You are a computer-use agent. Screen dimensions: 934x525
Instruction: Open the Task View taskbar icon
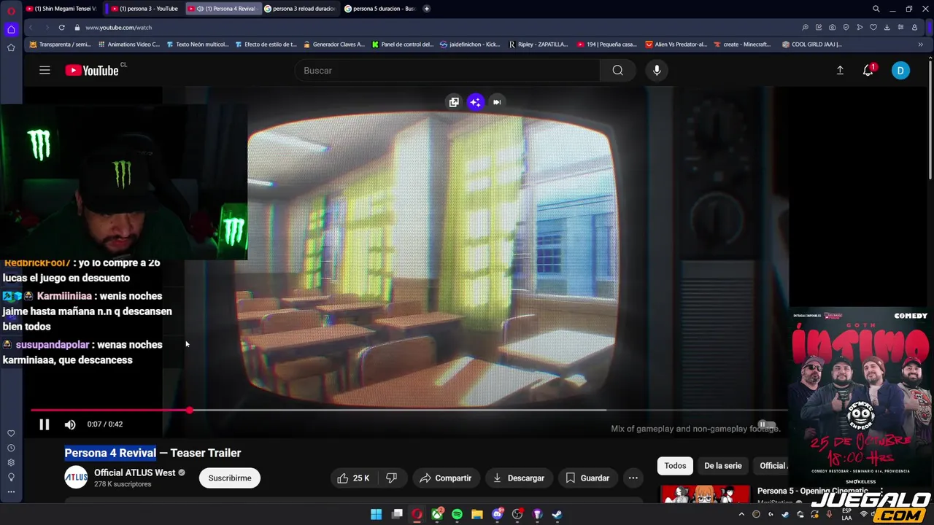coord(397,514)
